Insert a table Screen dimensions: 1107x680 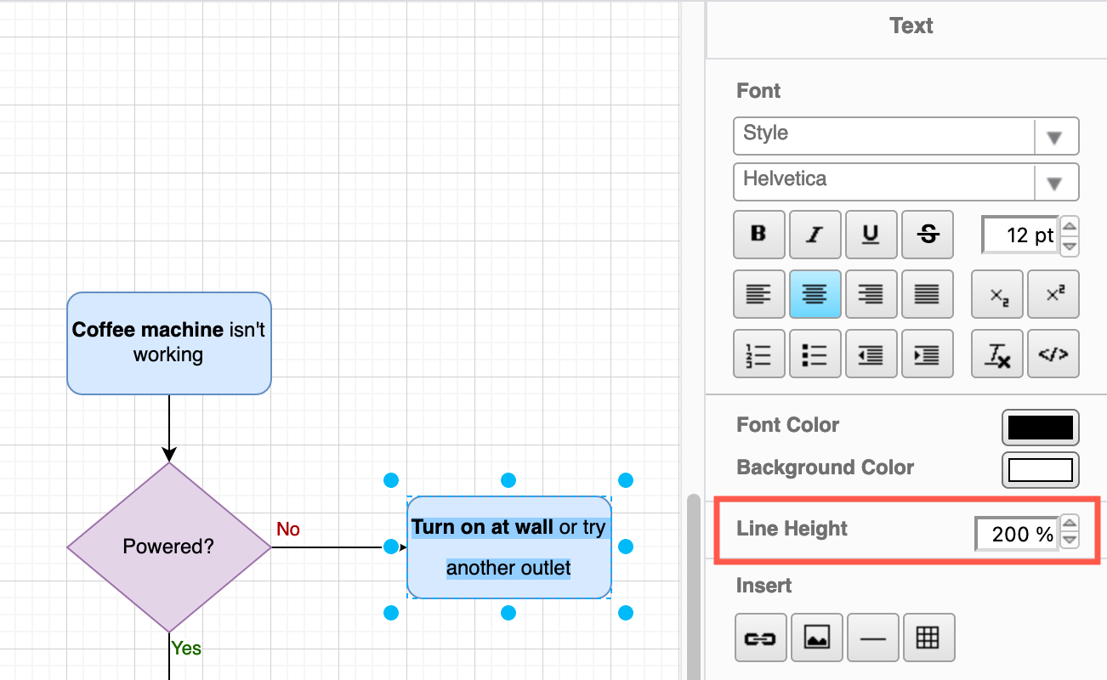(929, 637)
